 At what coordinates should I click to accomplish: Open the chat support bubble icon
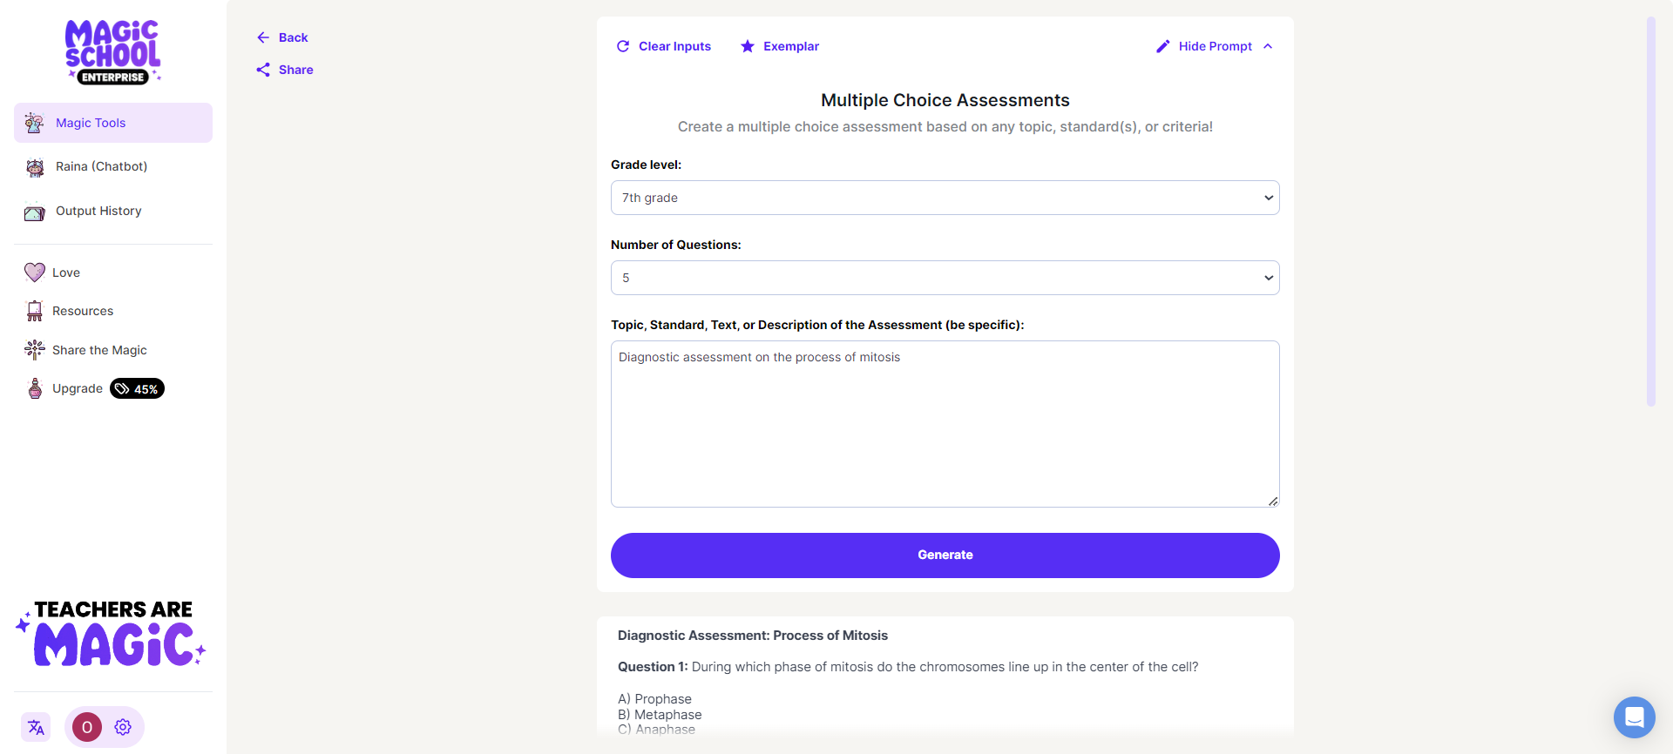tap(1635, 717)
